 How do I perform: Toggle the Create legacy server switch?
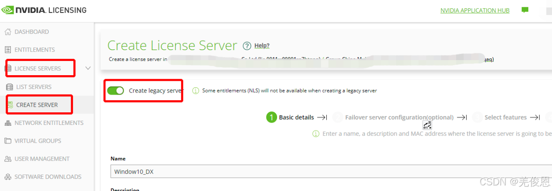(116, 91)
